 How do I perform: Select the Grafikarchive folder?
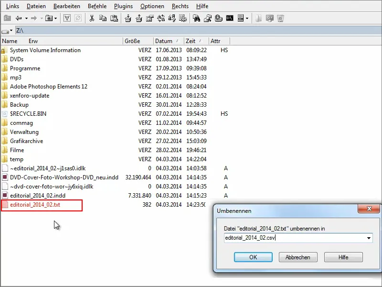pos(27,141)
